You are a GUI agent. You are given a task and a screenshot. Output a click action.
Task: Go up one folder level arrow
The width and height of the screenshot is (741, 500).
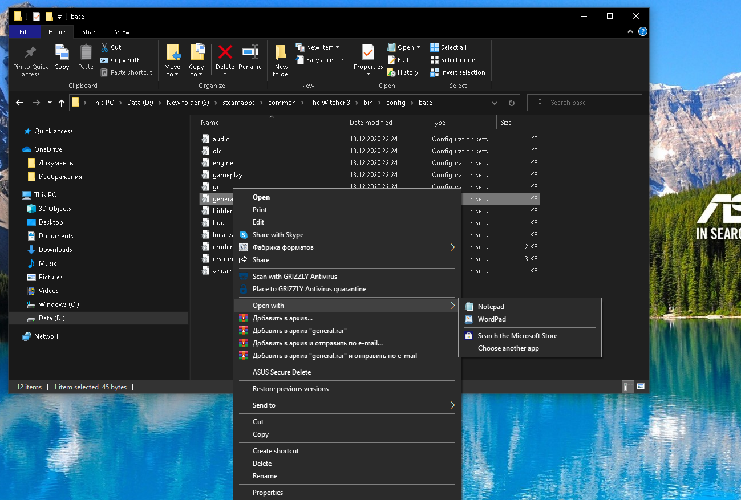point(62,103)
